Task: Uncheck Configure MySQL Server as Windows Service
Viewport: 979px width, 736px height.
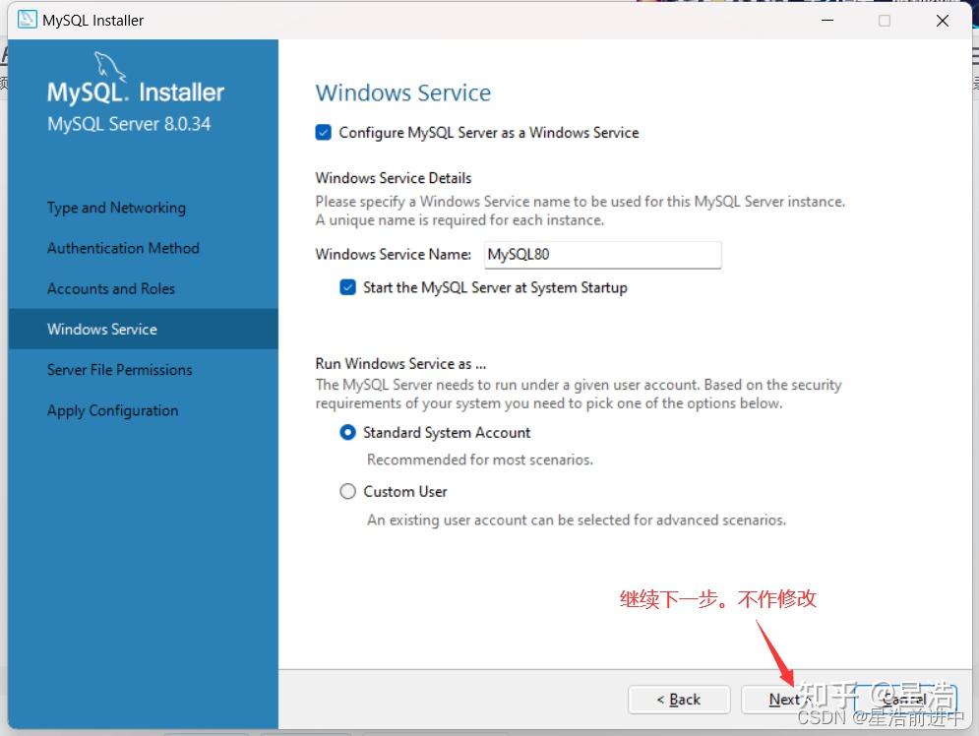Action: coord(323,133)
